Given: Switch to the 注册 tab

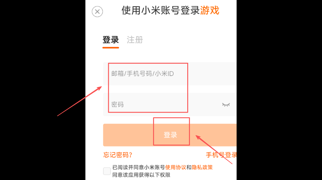Looking at the screenshot, I should coord(135,40).
